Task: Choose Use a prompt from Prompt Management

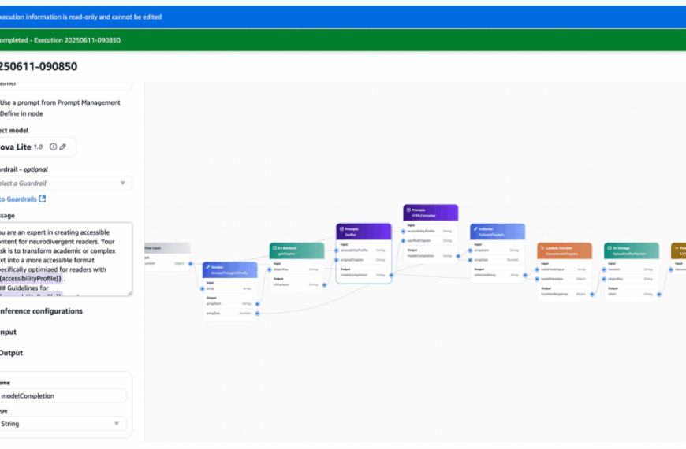Action: [60, 102]
